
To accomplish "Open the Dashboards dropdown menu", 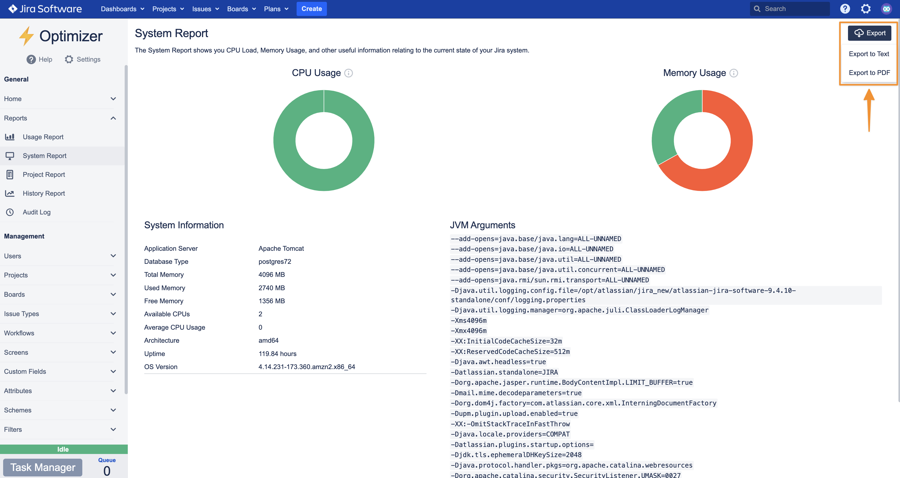I will click(x=122, y=9).
